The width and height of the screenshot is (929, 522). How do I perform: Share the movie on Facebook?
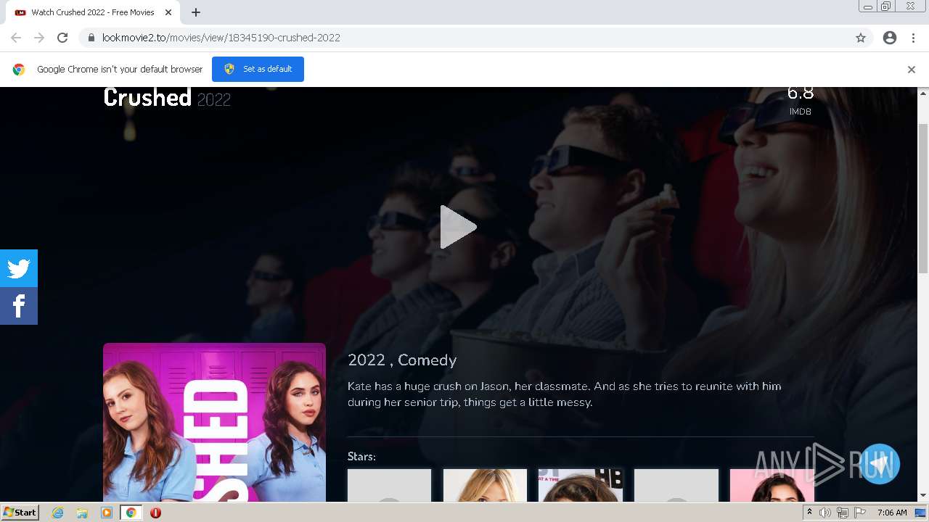coord(19,306)
